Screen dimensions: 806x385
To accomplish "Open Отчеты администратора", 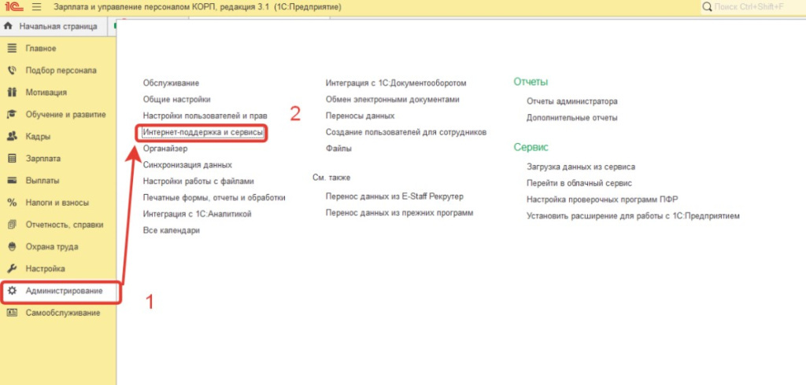I will (x=572, y=101).
